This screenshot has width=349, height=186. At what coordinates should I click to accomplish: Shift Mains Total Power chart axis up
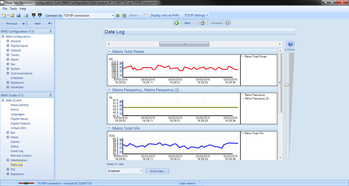tap(121, 71)
